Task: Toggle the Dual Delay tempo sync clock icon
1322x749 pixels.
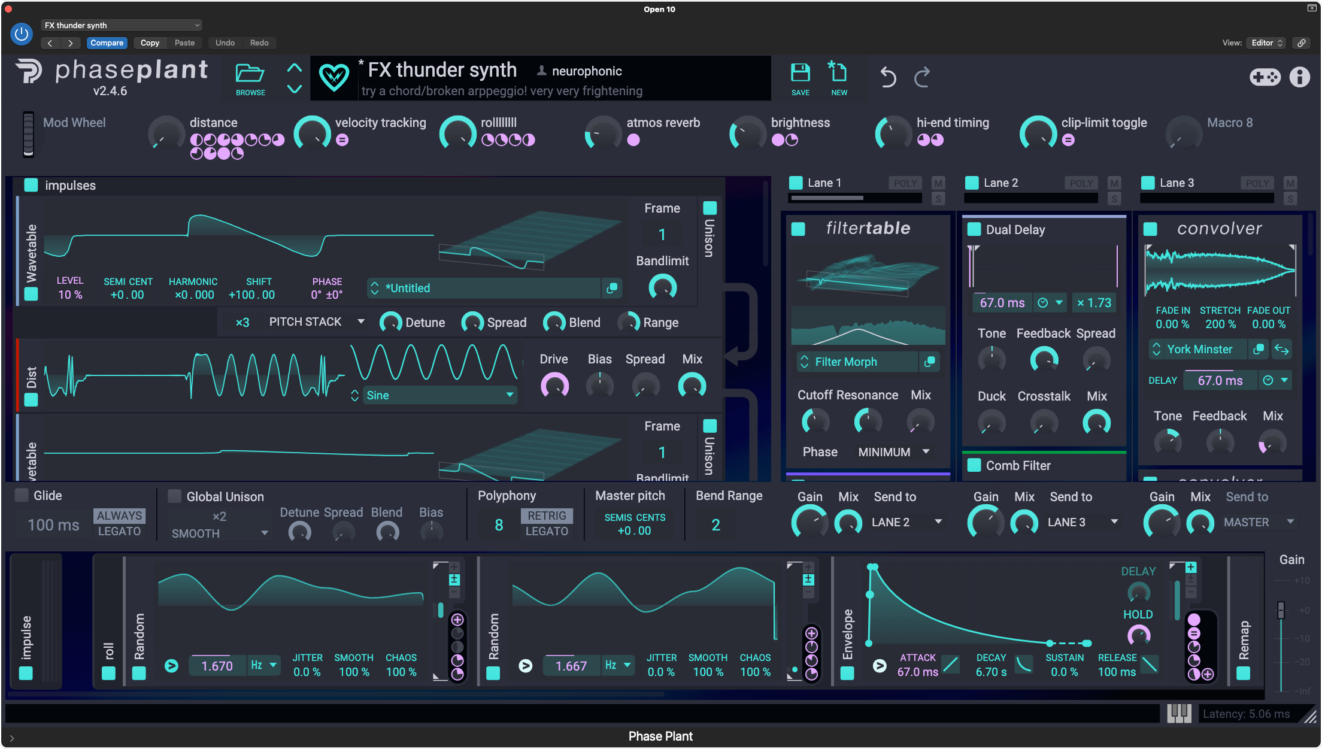Action: (1042, 303)
